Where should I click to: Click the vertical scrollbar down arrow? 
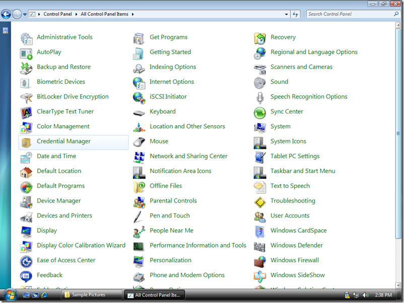coord(398,285)
